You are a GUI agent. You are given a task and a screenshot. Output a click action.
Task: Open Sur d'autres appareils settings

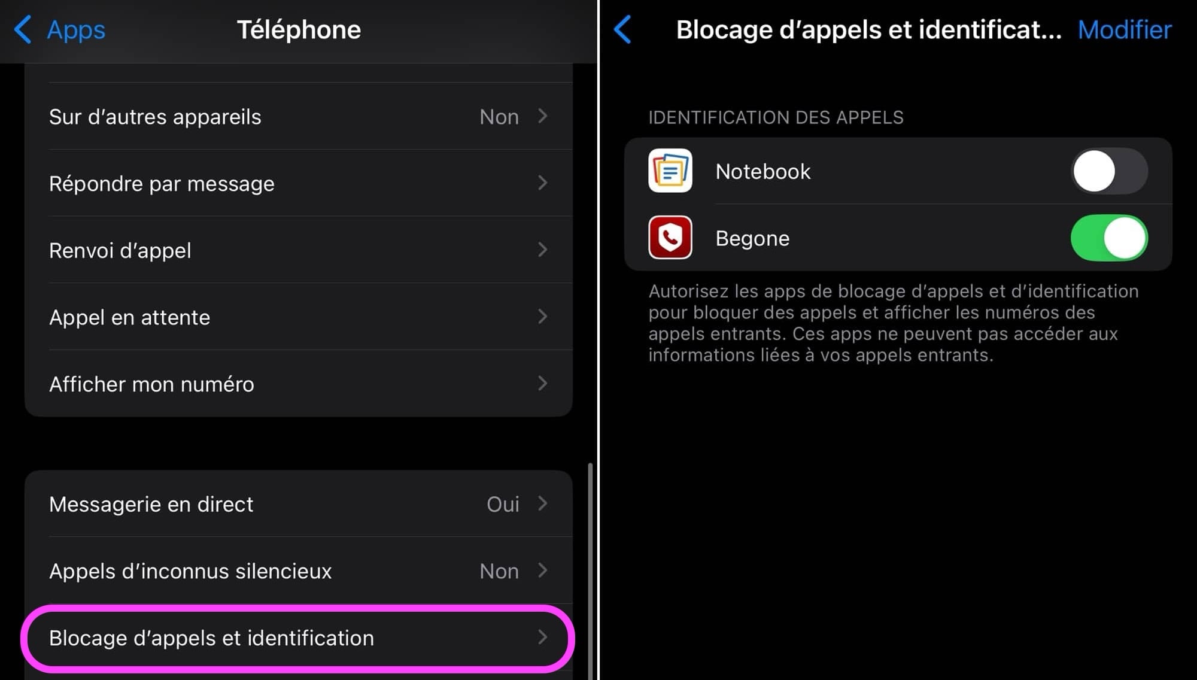(300, 116)
